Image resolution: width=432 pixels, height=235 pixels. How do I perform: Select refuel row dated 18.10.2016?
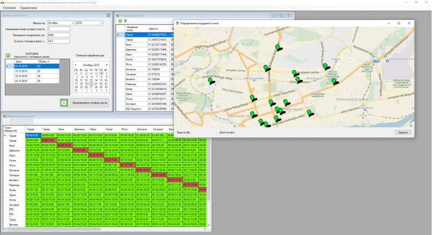32,76
